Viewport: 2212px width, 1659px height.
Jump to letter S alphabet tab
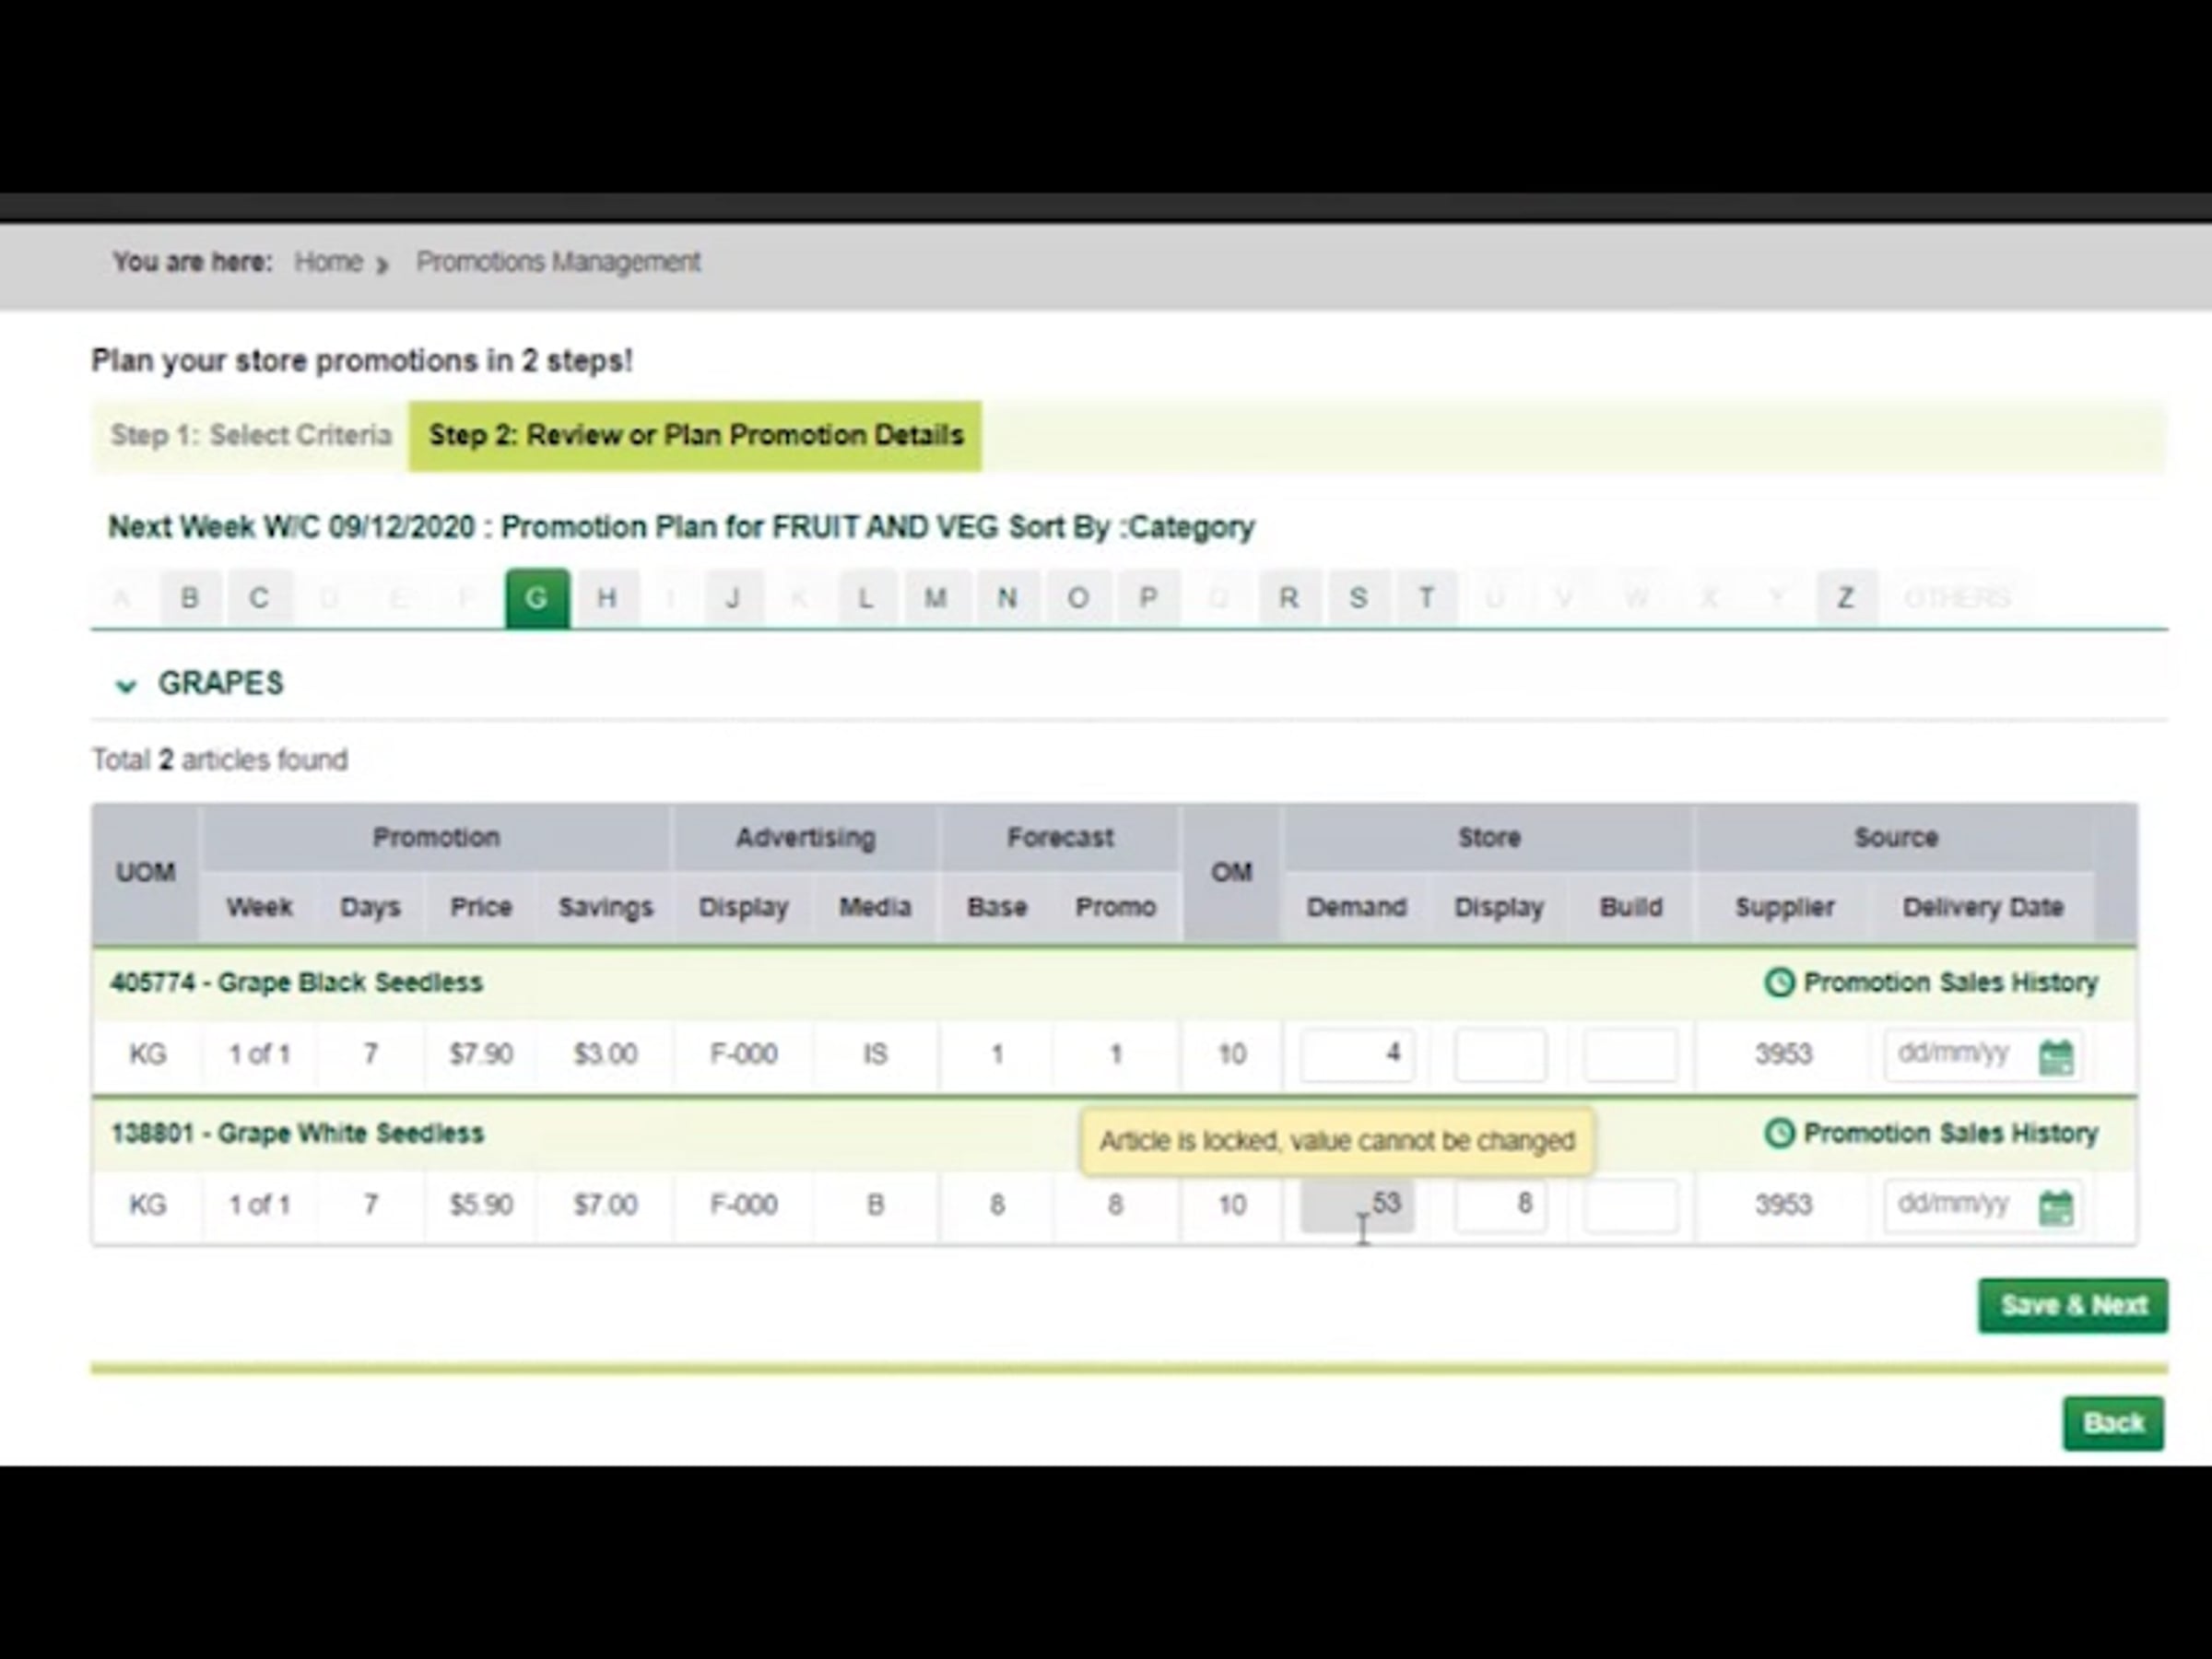click(1358, 598)
